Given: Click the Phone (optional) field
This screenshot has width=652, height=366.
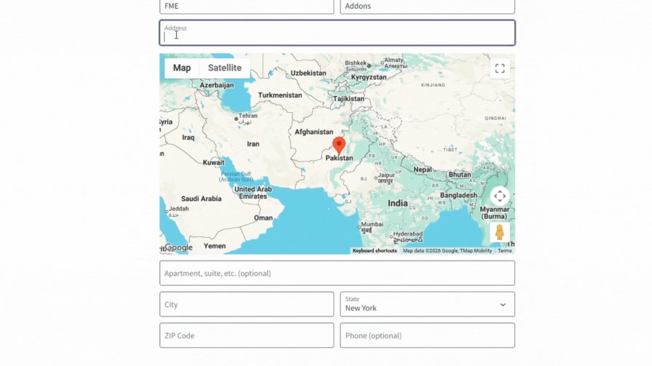Looking at the screenshot, I should (x=428, y=335).
